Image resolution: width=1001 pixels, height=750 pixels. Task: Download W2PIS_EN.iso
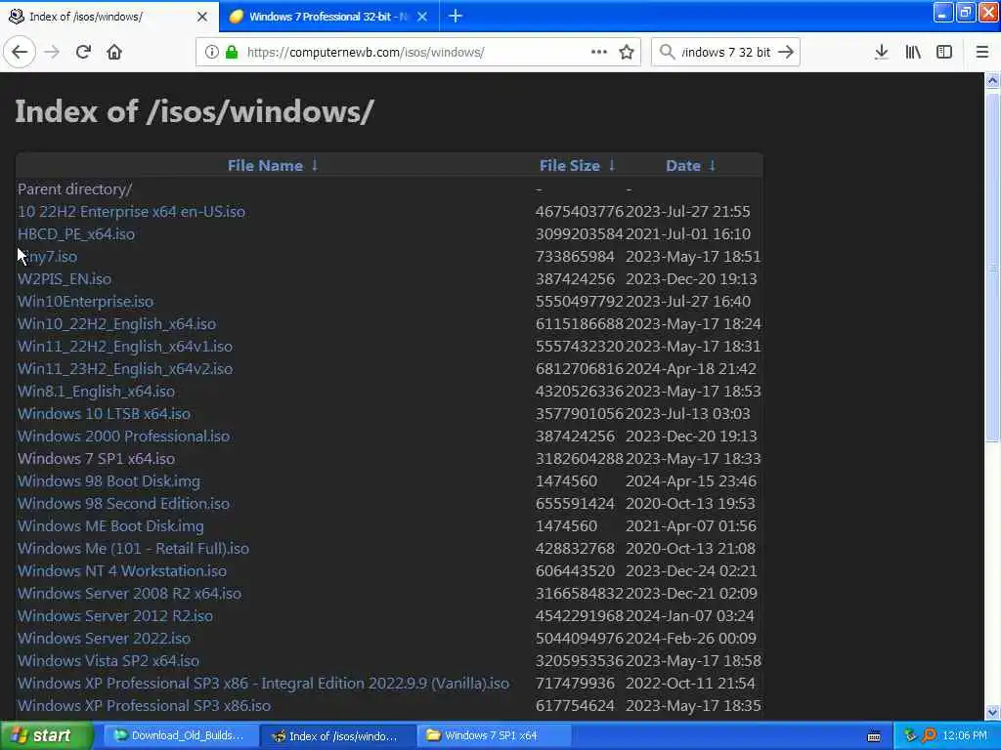65,278
